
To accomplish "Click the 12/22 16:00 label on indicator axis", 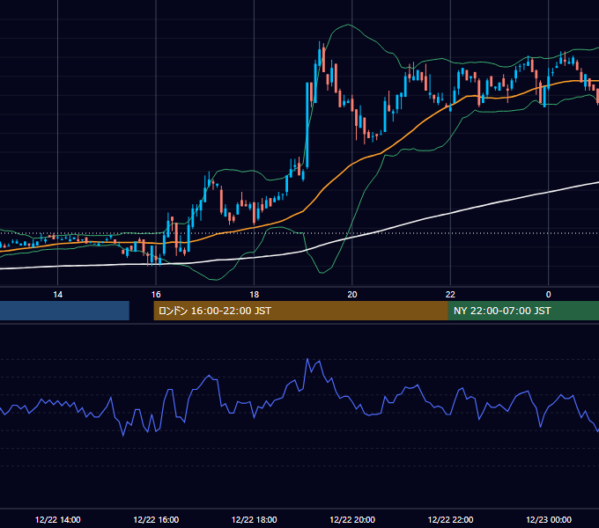I will pos(156,519).
